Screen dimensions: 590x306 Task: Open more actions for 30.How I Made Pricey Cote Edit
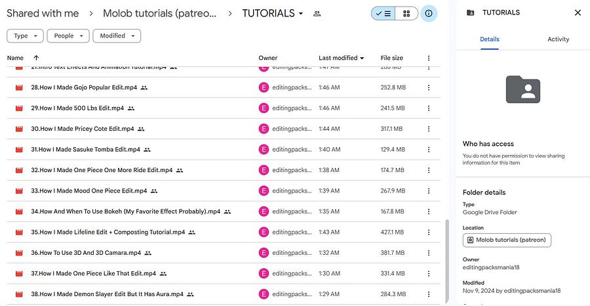pos(429,129)
